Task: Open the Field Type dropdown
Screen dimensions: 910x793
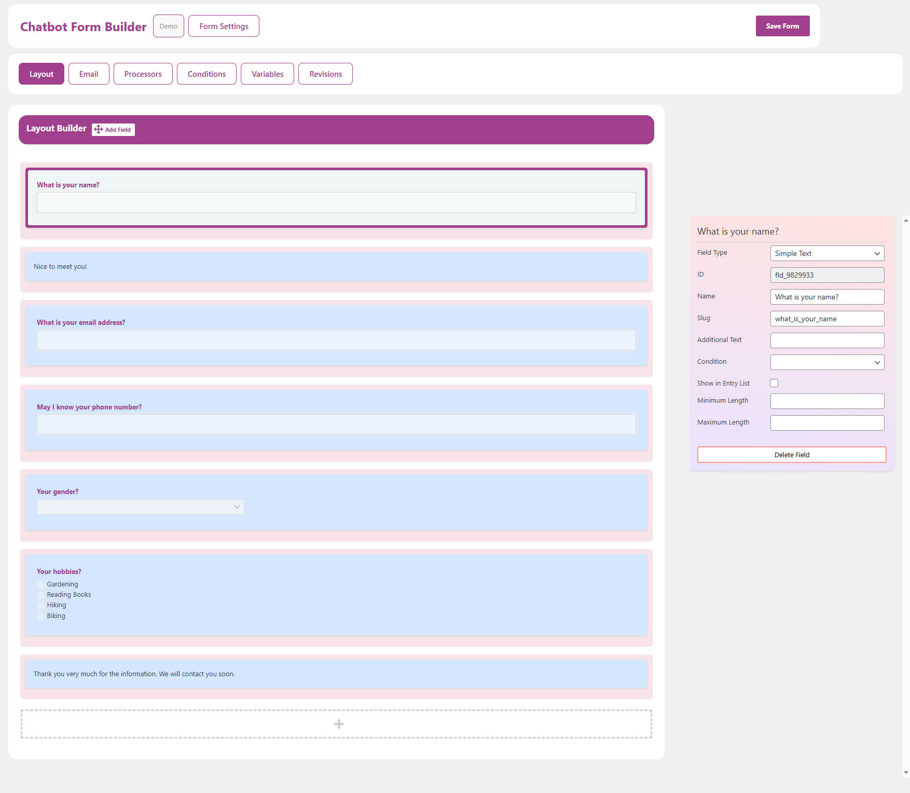Action: click(827, 253)
